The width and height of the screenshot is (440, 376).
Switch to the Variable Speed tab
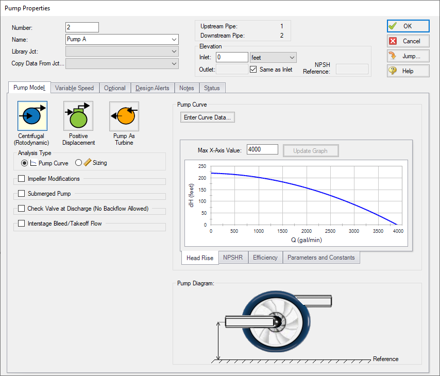74,88
